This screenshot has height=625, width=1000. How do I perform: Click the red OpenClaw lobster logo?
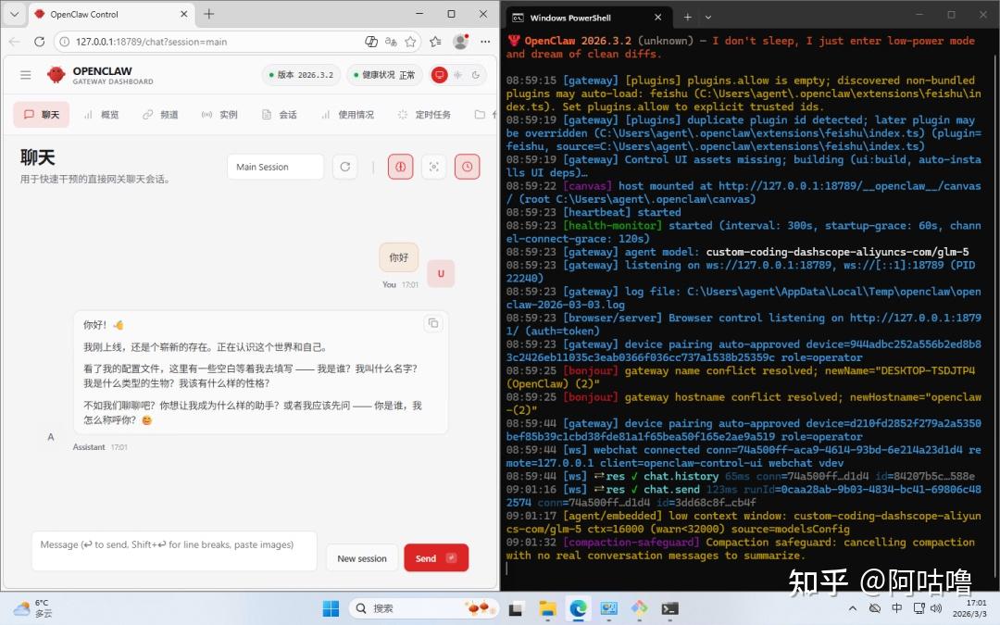[56, 75]
